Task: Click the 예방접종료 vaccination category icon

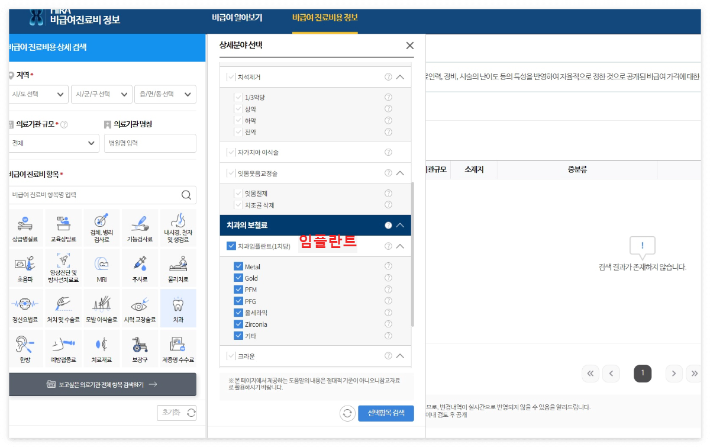Action: (x=63, y=348)
